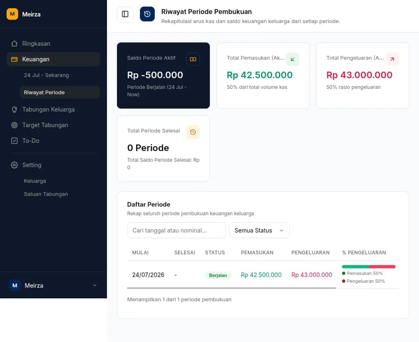Collapse the Keuangan sidebar section
Viewport: 419px width, 342px height.
[x=53, y=59]
